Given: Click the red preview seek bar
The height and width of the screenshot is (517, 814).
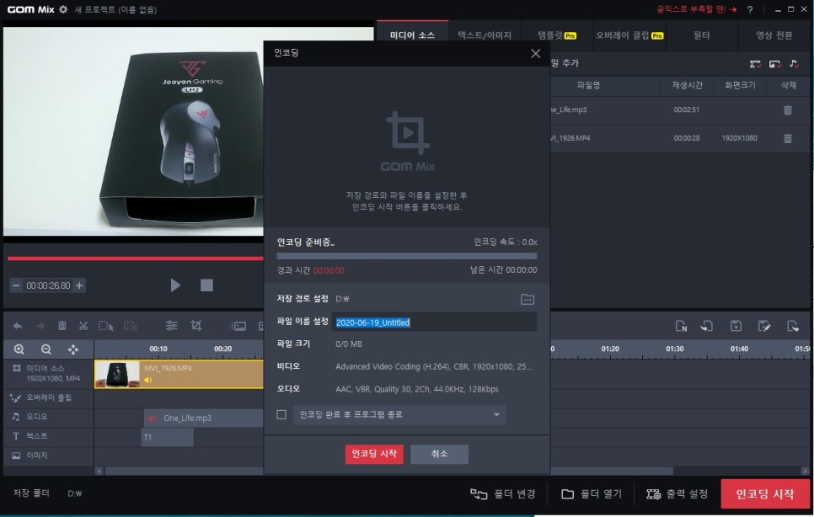Looking at the screenshot, I should [136, 258].
